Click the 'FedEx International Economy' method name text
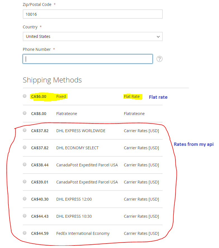Image resolution: width=219 pixels, height=248 pixels. [83, 233]
